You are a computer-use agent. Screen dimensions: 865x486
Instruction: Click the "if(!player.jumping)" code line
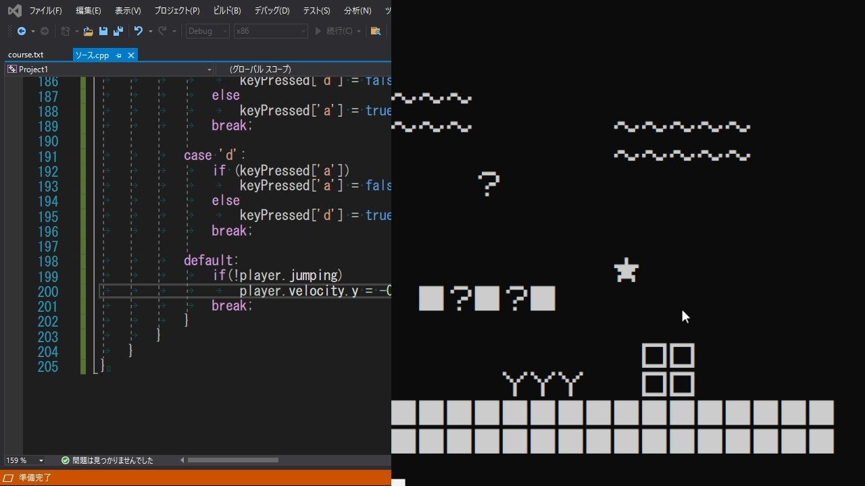[x=278, y=275]
